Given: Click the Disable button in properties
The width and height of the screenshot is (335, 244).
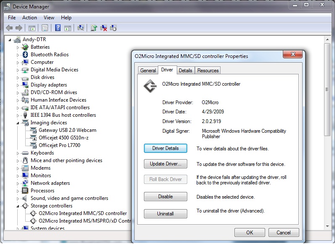Looking at the screenshot, I should pyautogui.click(x=165, y=197).
